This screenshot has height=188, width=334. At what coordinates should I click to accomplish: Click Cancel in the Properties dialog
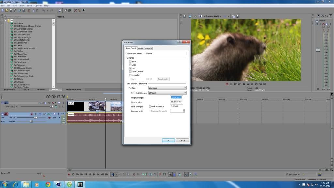tap(182, 140)
